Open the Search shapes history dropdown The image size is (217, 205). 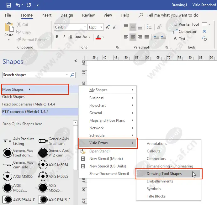click(67, 74)
